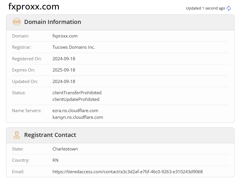Click the Expires On date 2025-09-18
This screenshot has width=238, height=179.
[64, 70]
